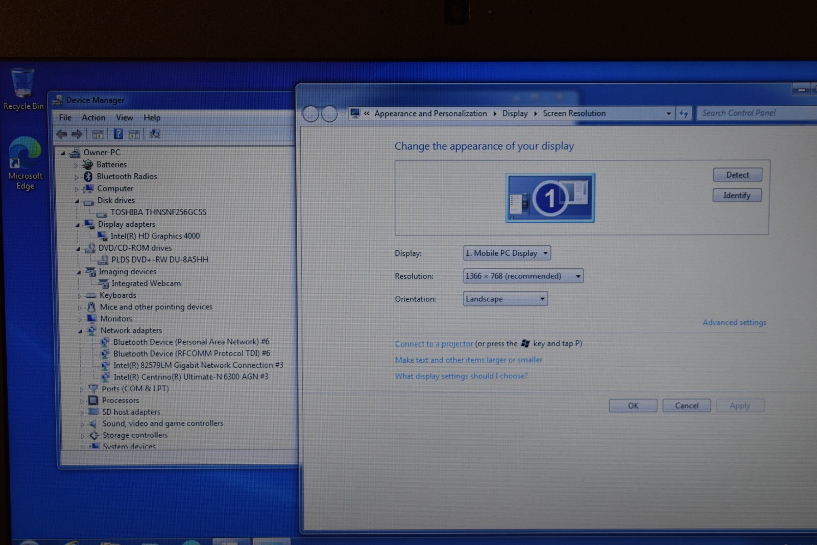This screenshot has width=817, height=545.
Task: Collapse the Network adapters category
Action: click(x=80, y=331)
